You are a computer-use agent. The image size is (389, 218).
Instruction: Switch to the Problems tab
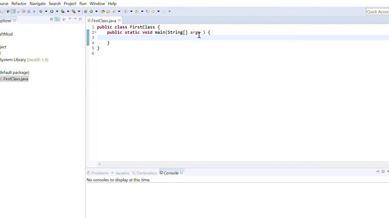tap(98, 173)
